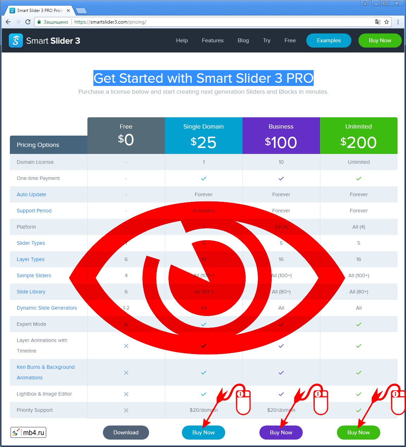Viewport: 406px width, 447px height.
Task: Click the Smart Slider 3 logo icon
Action: 16,40
